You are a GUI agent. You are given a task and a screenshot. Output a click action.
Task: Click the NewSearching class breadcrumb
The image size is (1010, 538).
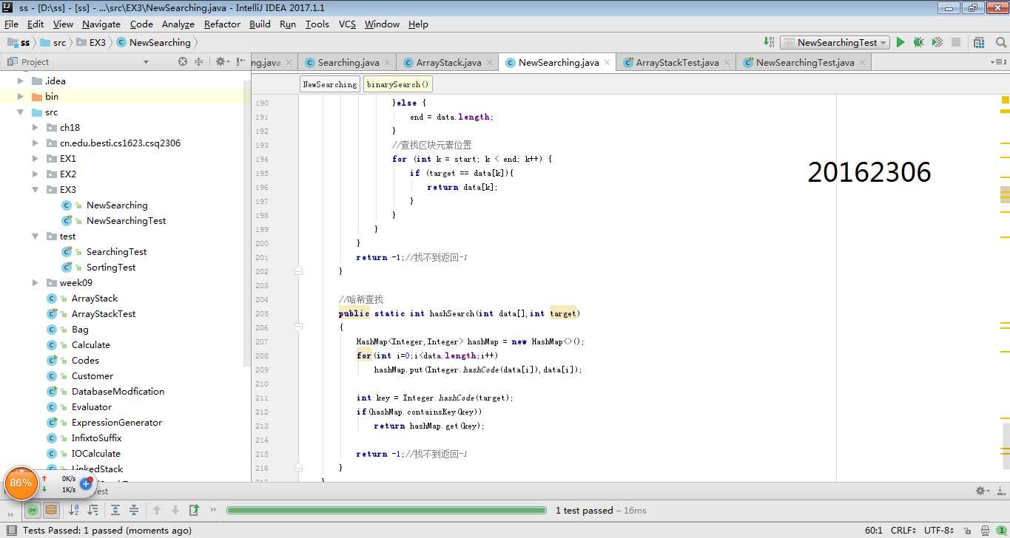point(329,84)
